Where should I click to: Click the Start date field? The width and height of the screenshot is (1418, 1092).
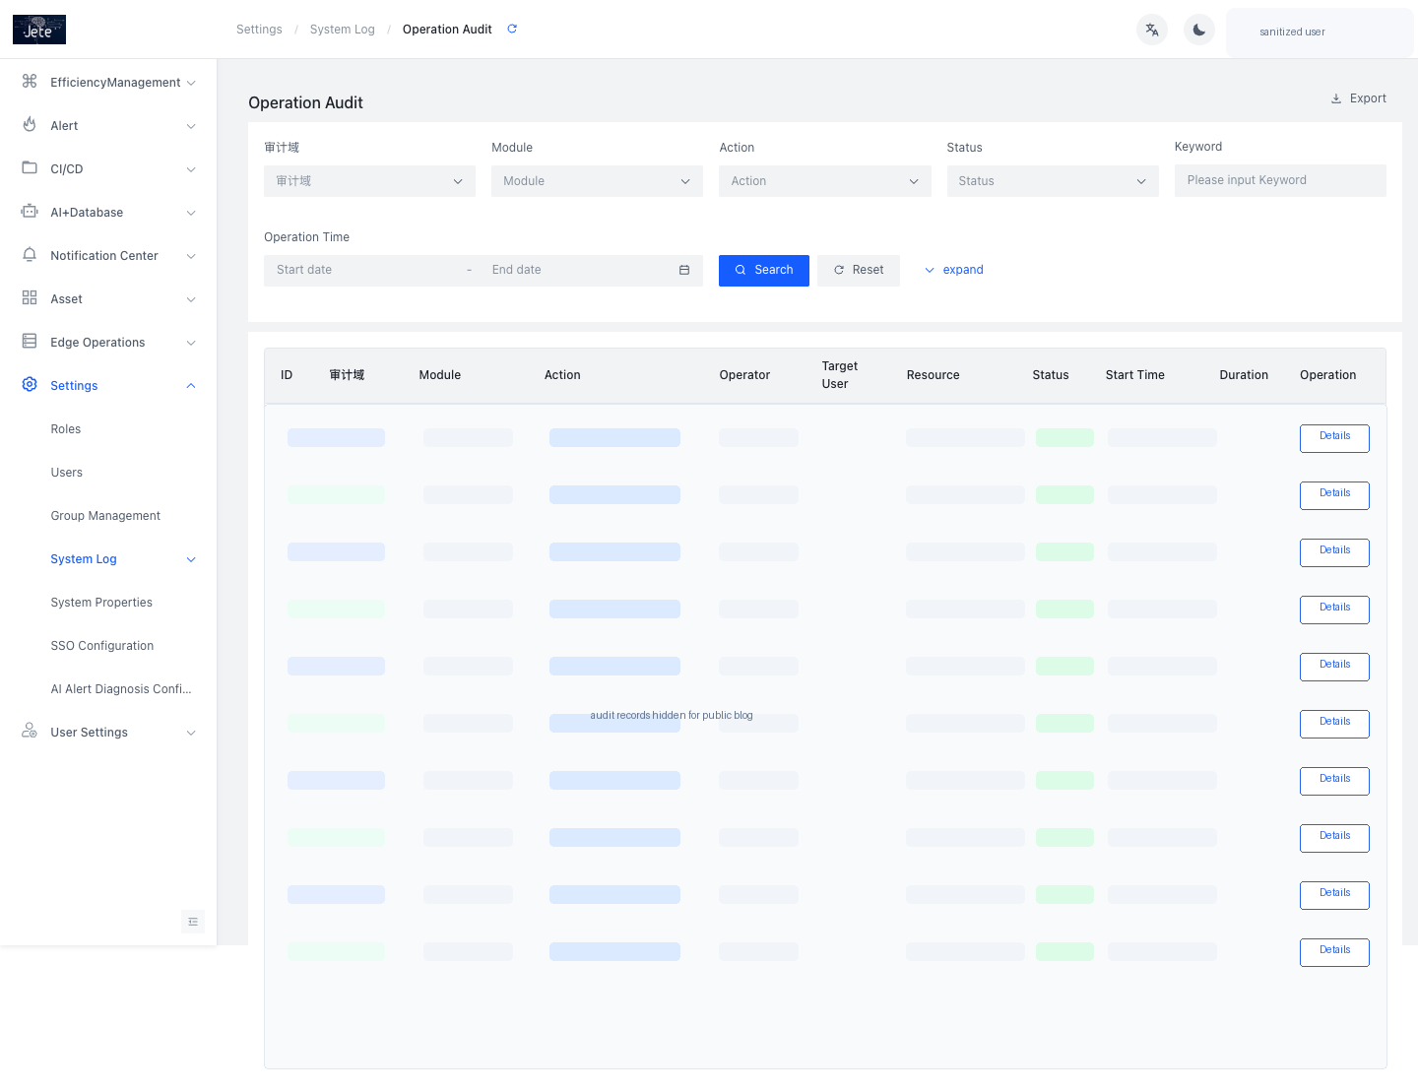364,270
